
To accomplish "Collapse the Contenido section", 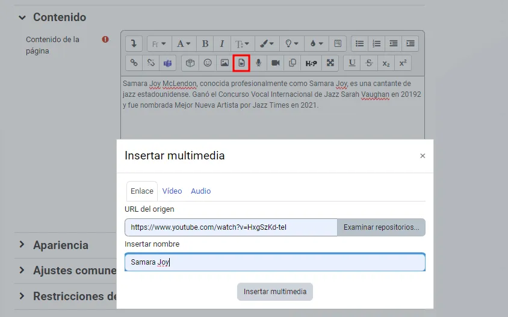I will [x=22, y=17].
